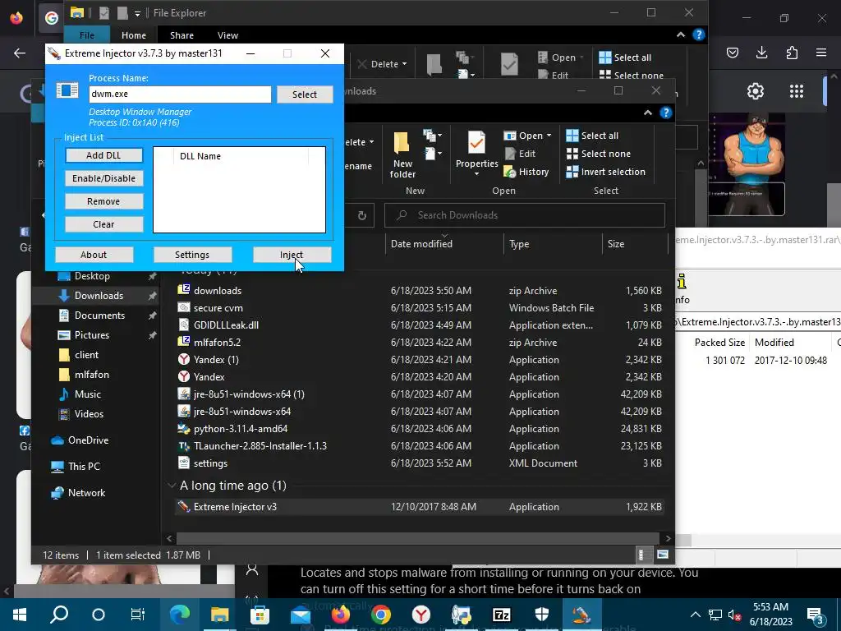This screenshot has height=631, width=841.
Task: Click Select next to Process Name
Action: (305, 94)
